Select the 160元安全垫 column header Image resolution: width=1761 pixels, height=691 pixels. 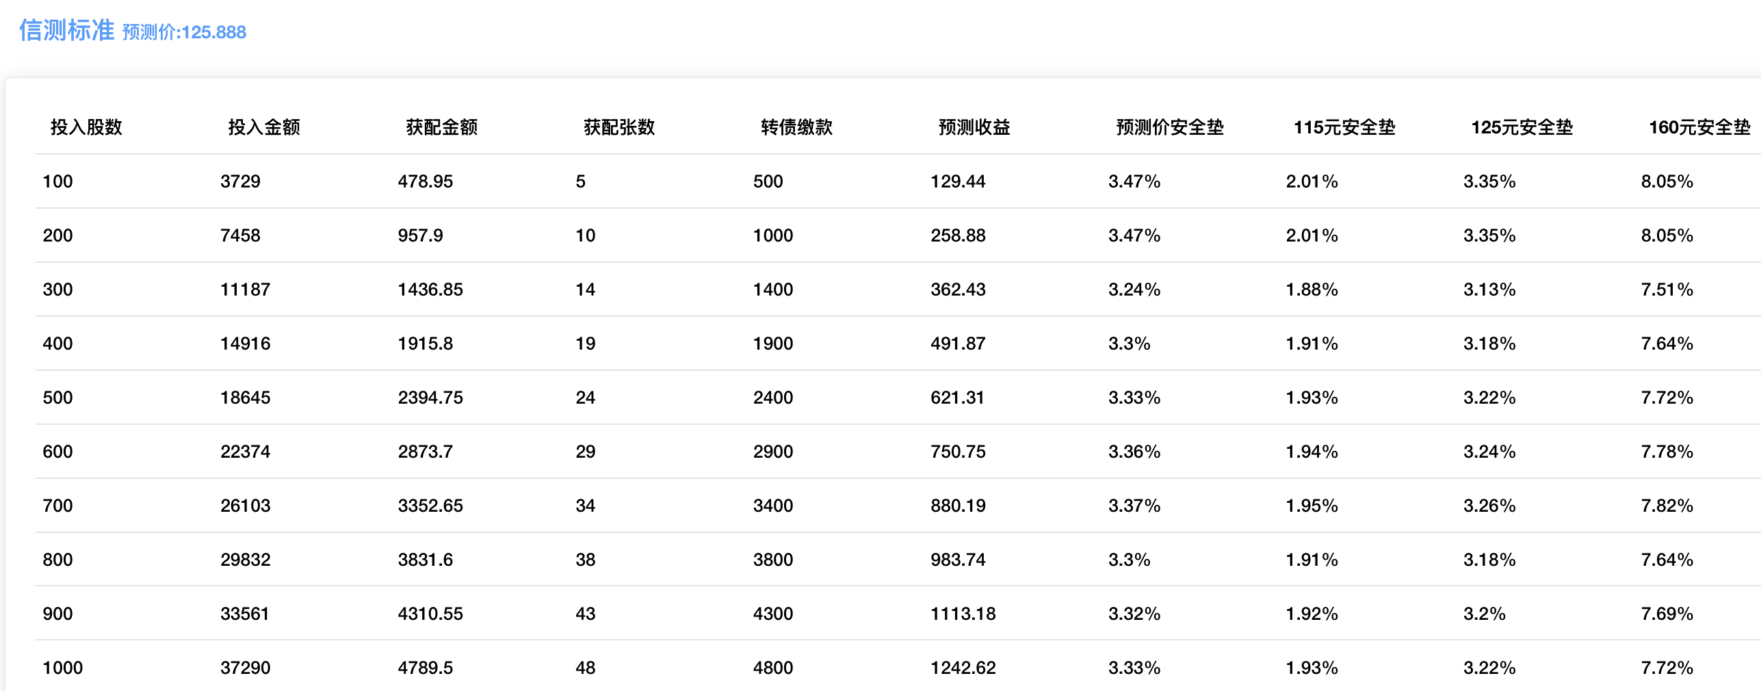[1699, 127]
